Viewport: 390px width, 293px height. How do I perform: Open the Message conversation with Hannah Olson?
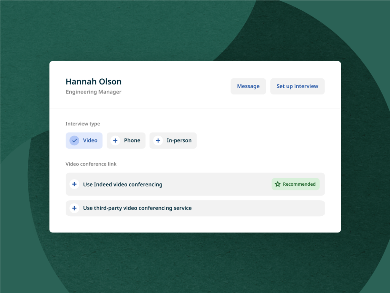pyautogui.click(x=248, y=86)
